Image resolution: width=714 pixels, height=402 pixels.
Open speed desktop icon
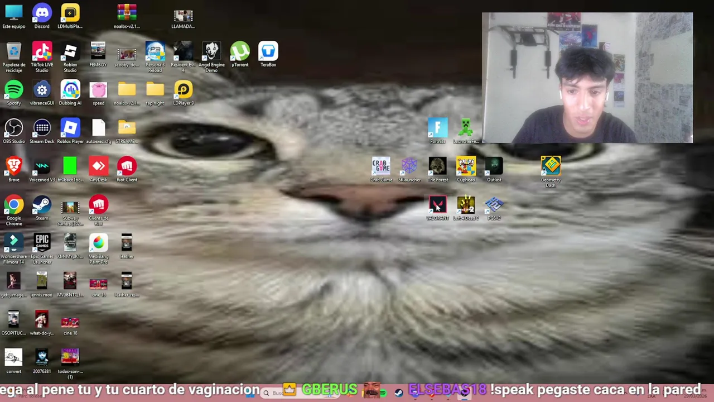(98, 93)
